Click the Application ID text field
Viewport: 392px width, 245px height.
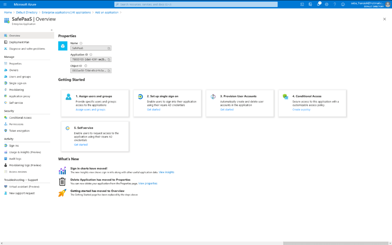[x=91, y=60]
